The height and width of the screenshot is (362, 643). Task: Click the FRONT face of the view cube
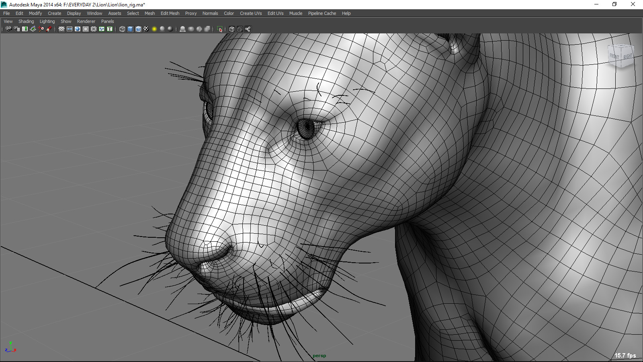pos(615,56)
